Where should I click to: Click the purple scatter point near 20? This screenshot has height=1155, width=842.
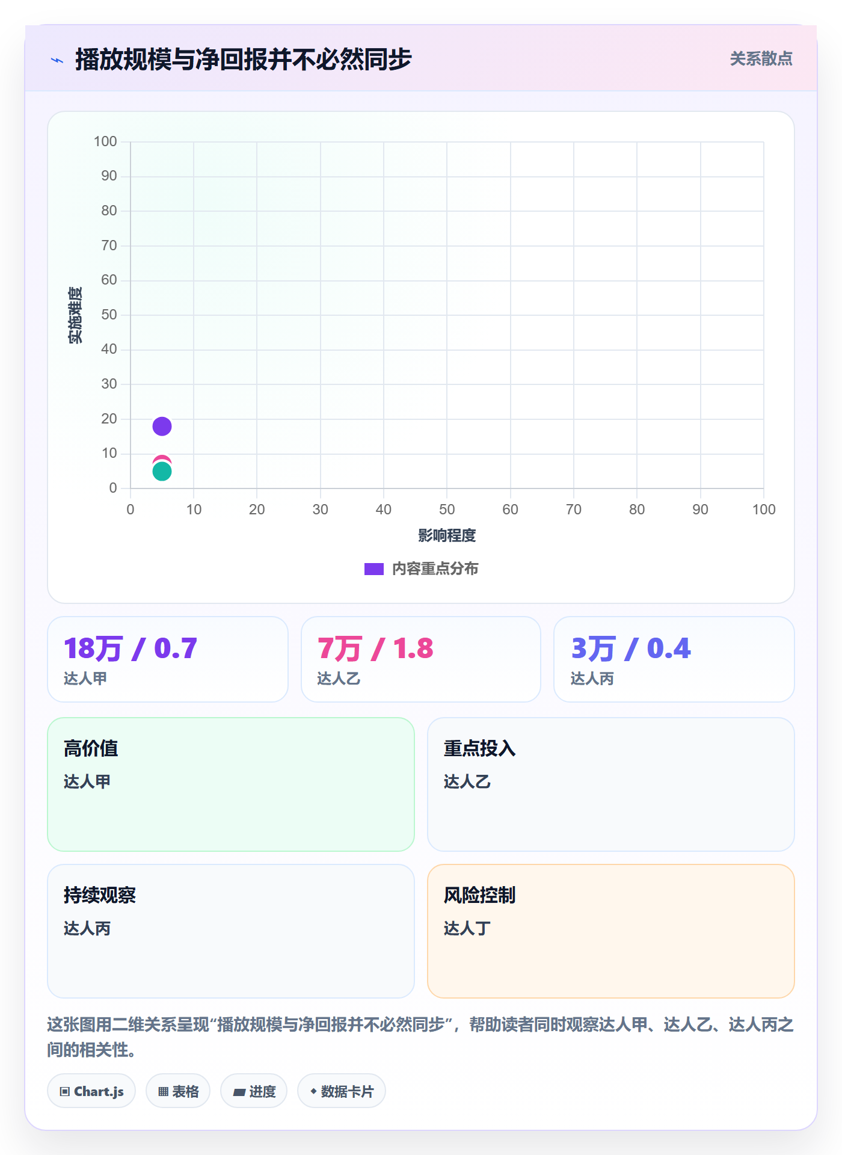coord(162,427)
